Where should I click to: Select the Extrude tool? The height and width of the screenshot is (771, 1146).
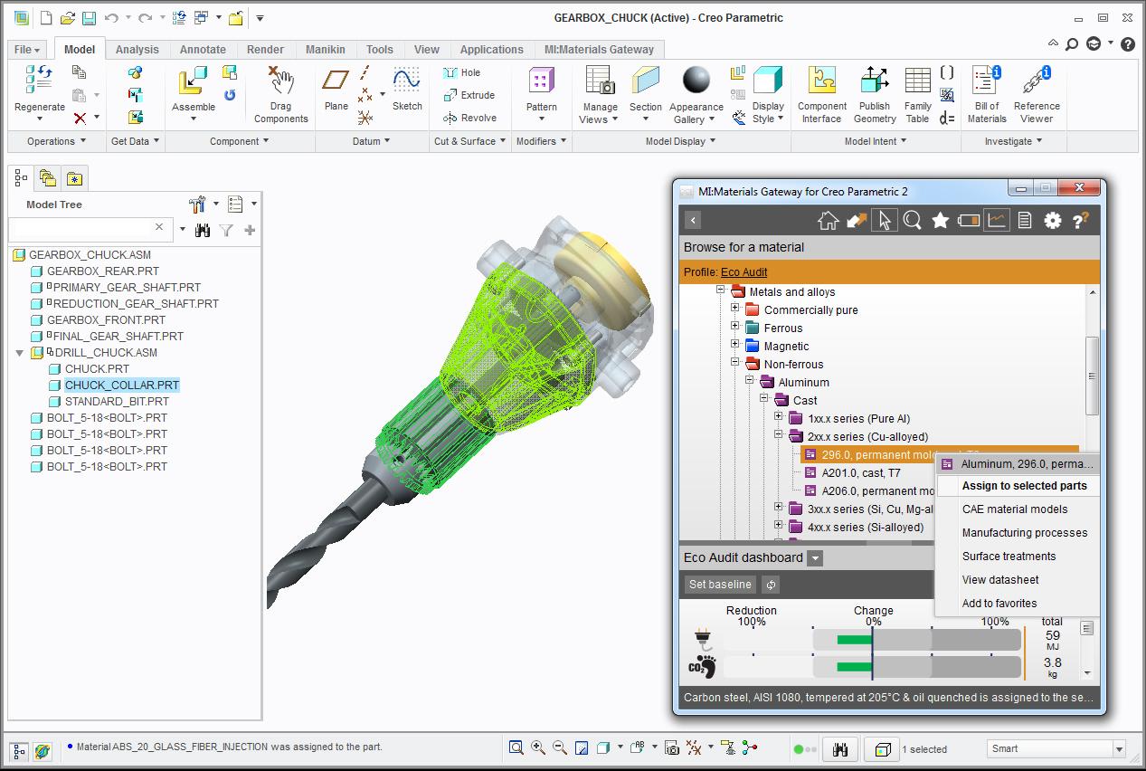[x=470, y=95]
